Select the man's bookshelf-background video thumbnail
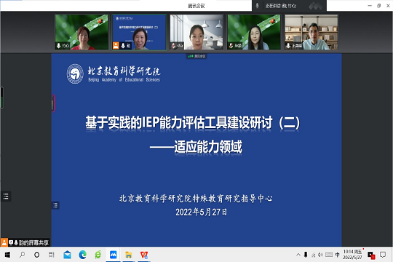Screen dimensions: 393x262 point(311,32)
